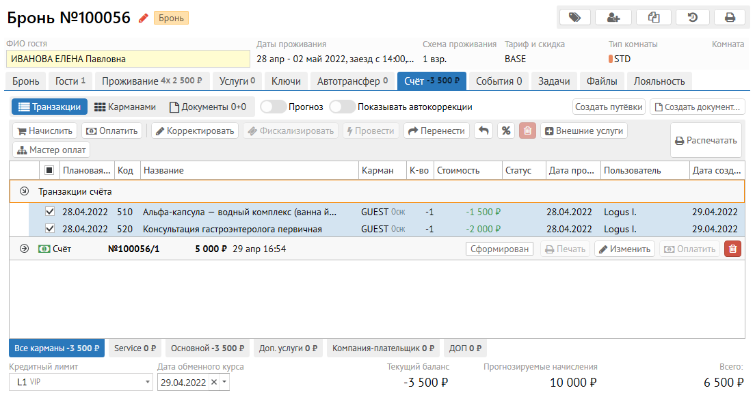Click the undo arrow toolbar icon
Screen dimensions: 755x399
coord(483,130)
